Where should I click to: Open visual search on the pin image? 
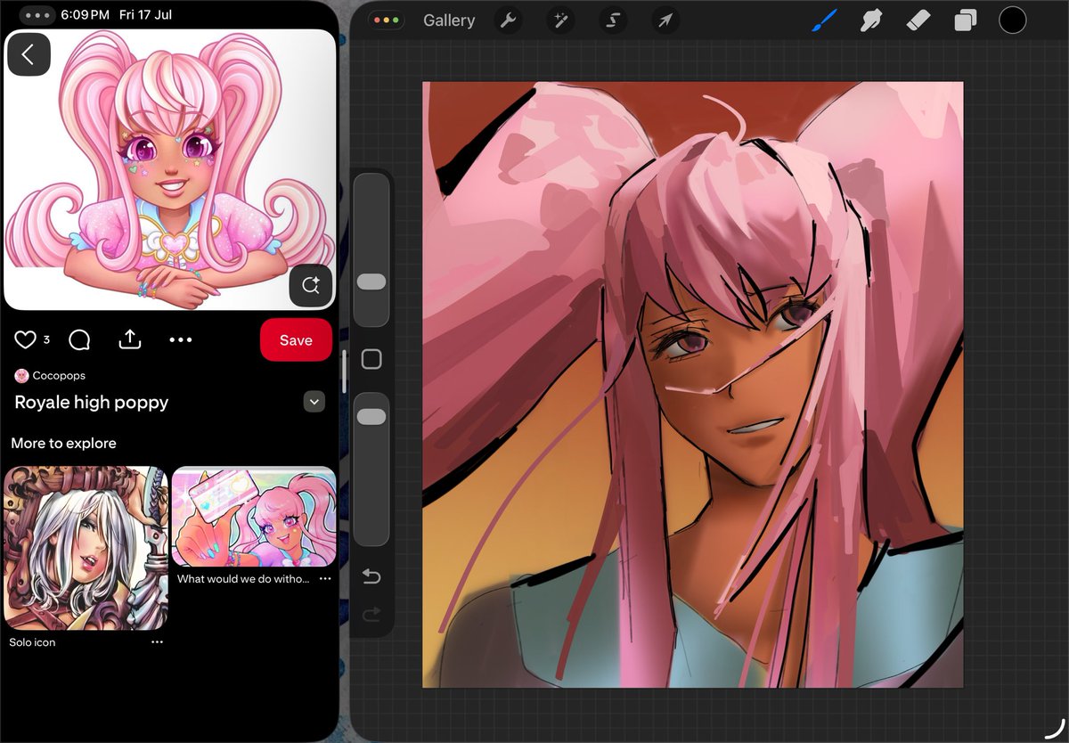coord(311,285)
